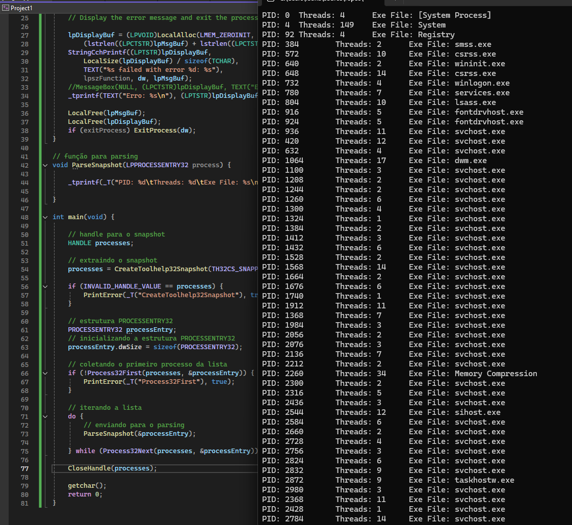This screenshot has width=572, height=525.
Task: Click line number 77 in the gutter
Action: (x=24, y=468)
